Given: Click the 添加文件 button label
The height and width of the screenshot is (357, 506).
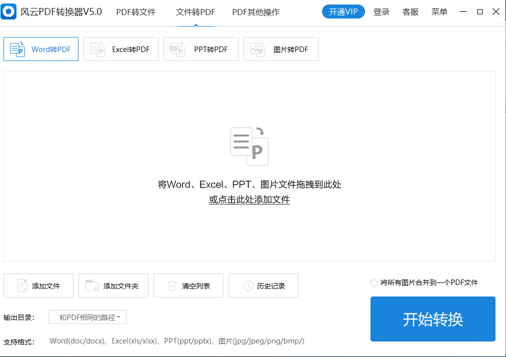Looking at the screenshot, I should pyautogui.click(x=46, y=286).
